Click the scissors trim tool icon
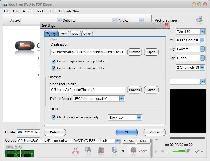This screenshot has width=210, height=161. (76, 150)
